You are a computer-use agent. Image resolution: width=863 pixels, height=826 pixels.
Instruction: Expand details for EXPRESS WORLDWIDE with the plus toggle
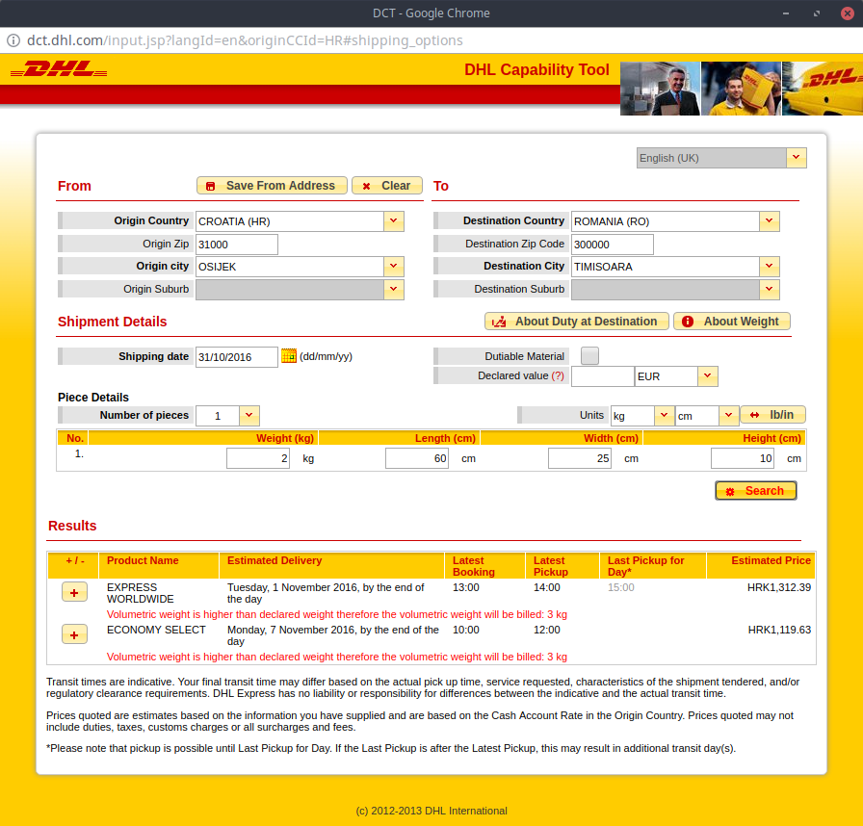pyautogui.click(x=74, y=592)
